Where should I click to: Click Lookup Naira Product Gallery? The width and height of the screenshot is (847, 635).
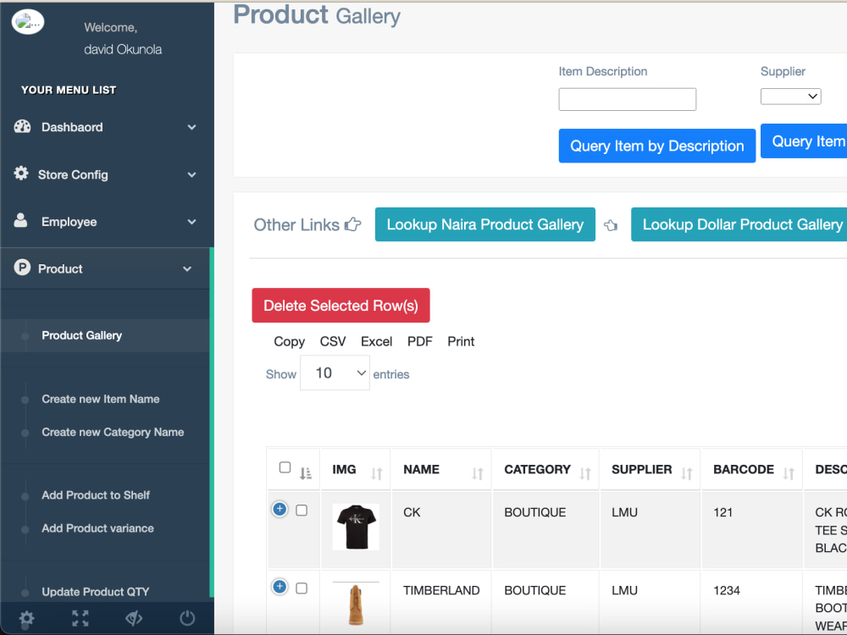pyautogui.click(x=484, y=224)
